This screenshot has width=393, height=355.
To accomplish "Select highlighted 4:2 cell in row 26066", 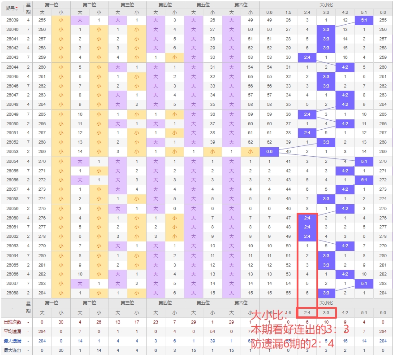I will 345,274.
